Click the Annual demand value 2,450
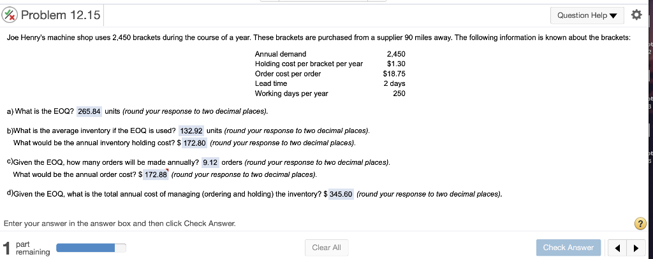Image resolution: width=653 pixels, height=259 pixels. [396, 54]
